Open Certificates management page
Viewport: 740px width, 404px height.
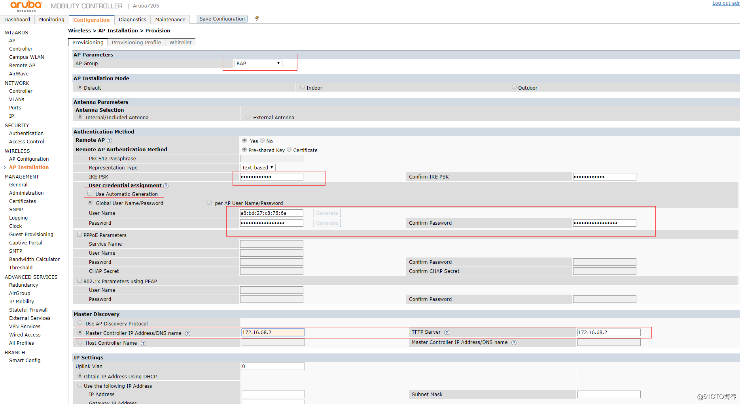pyautogui.click(x=23, y=201)
